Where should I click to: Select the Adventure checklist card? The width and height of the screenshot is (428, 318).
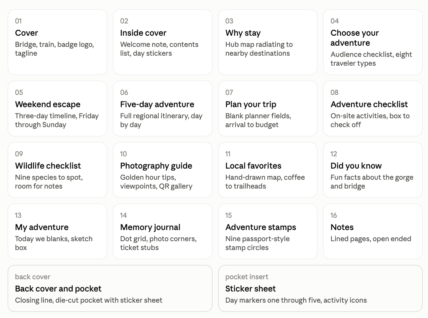click(x=373, y=108)
